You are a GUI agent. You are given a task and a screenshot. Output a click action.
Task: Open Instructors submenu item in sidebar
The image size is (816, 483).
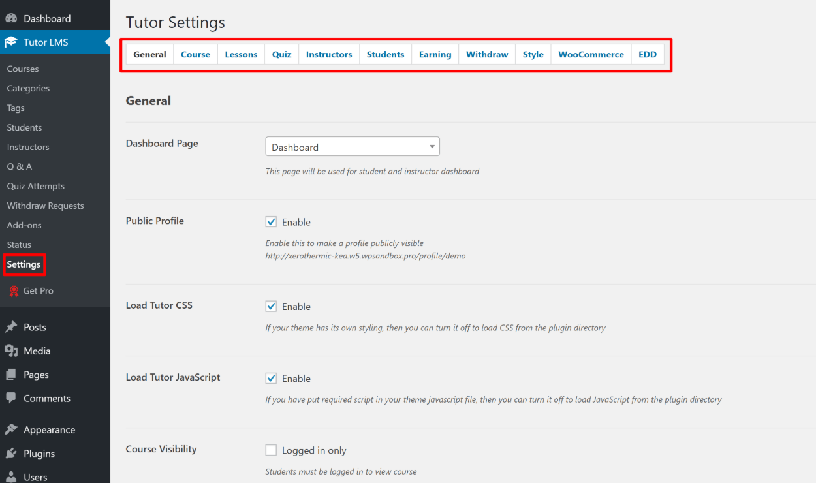pos(28,147)
